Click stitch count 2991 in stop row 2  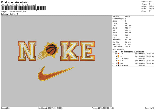pos(121,56)
